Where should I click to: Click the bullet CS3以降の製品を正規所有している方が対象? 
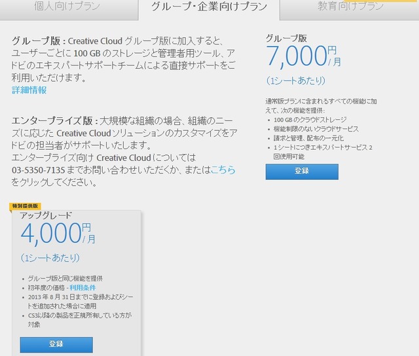pos(80,320)
